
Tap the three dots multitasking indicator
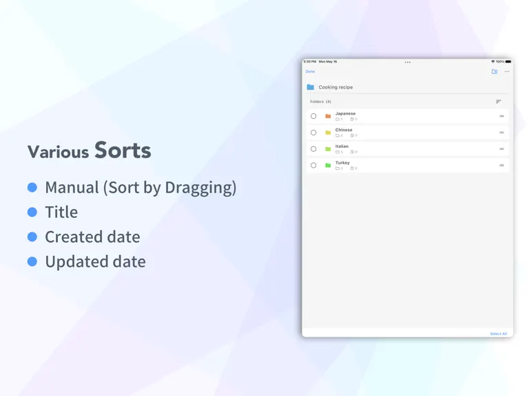[408, 63]
